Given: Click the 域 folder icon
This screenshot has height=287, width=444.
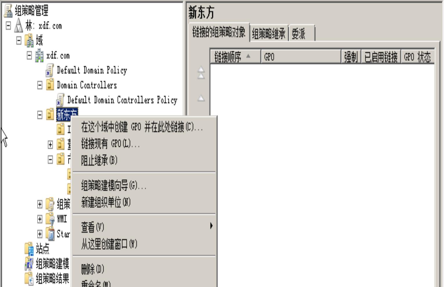Looking at the screenshot, I should 29,41.
